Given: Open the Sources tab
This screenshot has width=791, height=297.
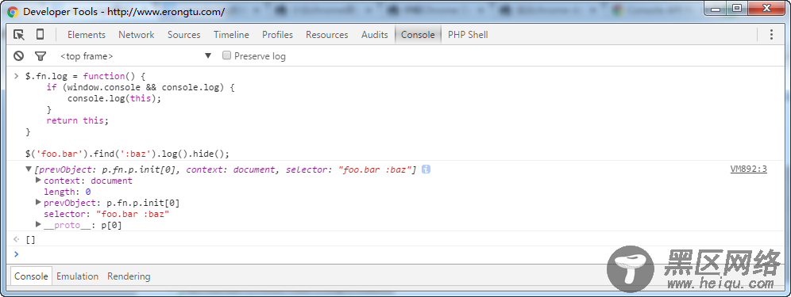Looking at the screenshot, I should pyautogui.click(x=183, y=35).
